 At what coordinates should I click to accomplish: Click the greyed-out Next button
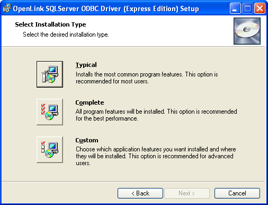[187, 193]
